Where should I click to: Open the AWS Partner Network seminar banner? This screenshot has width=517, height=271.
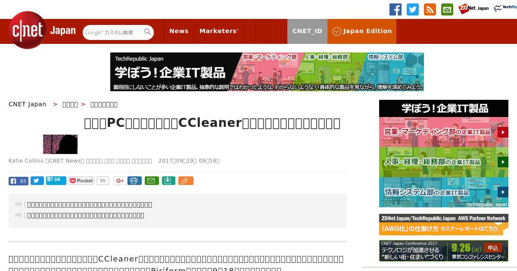pos(444,225)
